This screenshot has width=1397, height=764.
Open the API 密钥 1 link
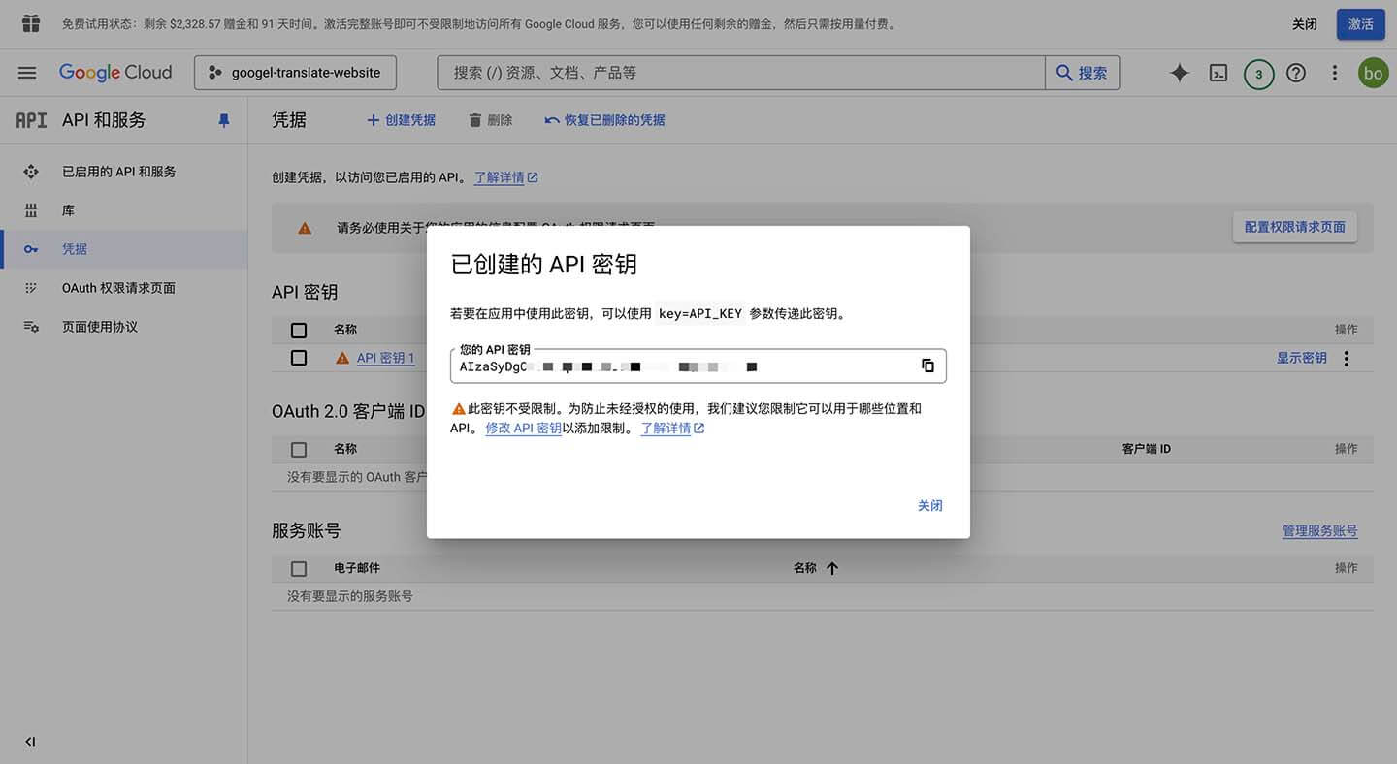385,358
